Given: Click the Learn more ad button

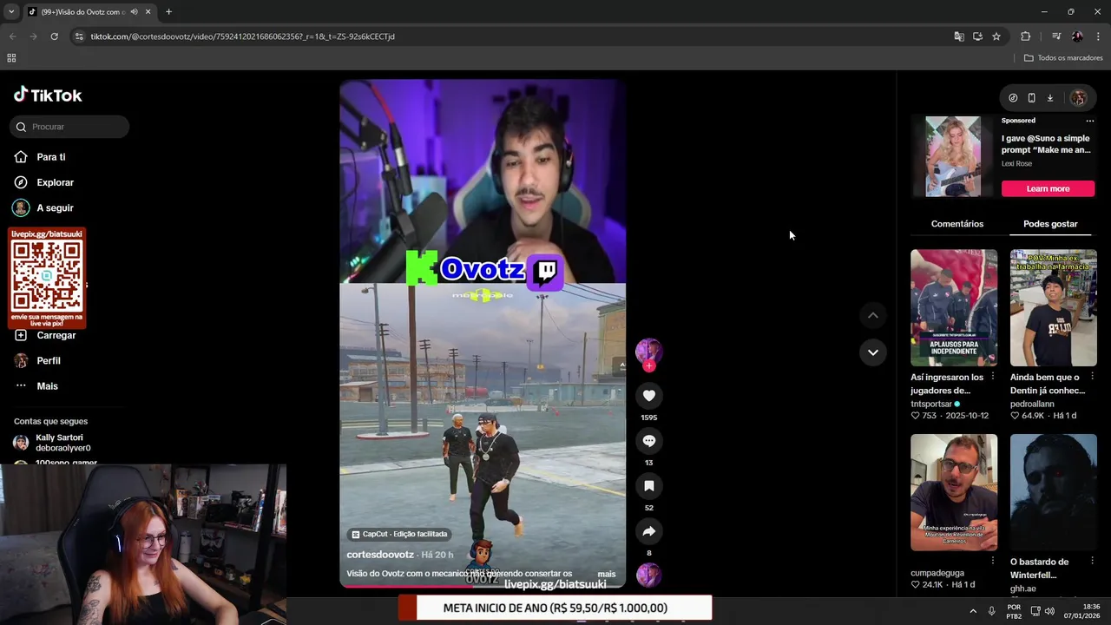Looking at the screenshot, I should click(x=1048, y=188).
